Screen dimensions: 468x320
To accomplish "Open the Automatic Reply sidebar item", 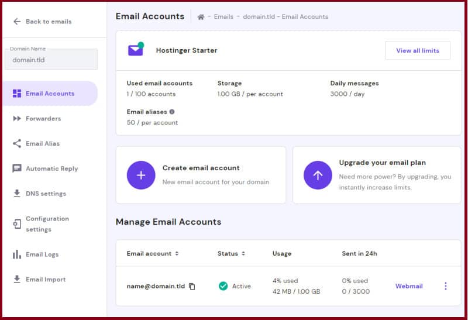I will (52, 168).
